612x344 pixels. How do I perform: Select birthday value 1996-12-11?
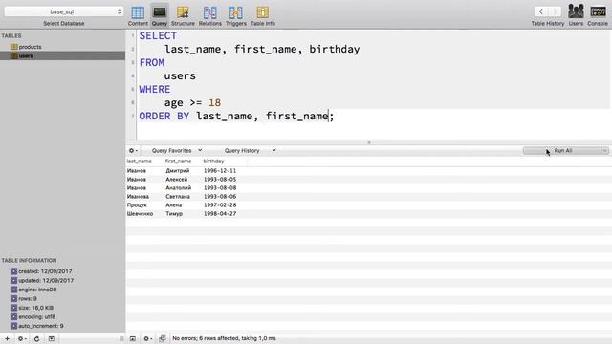[x=220, y=171]
